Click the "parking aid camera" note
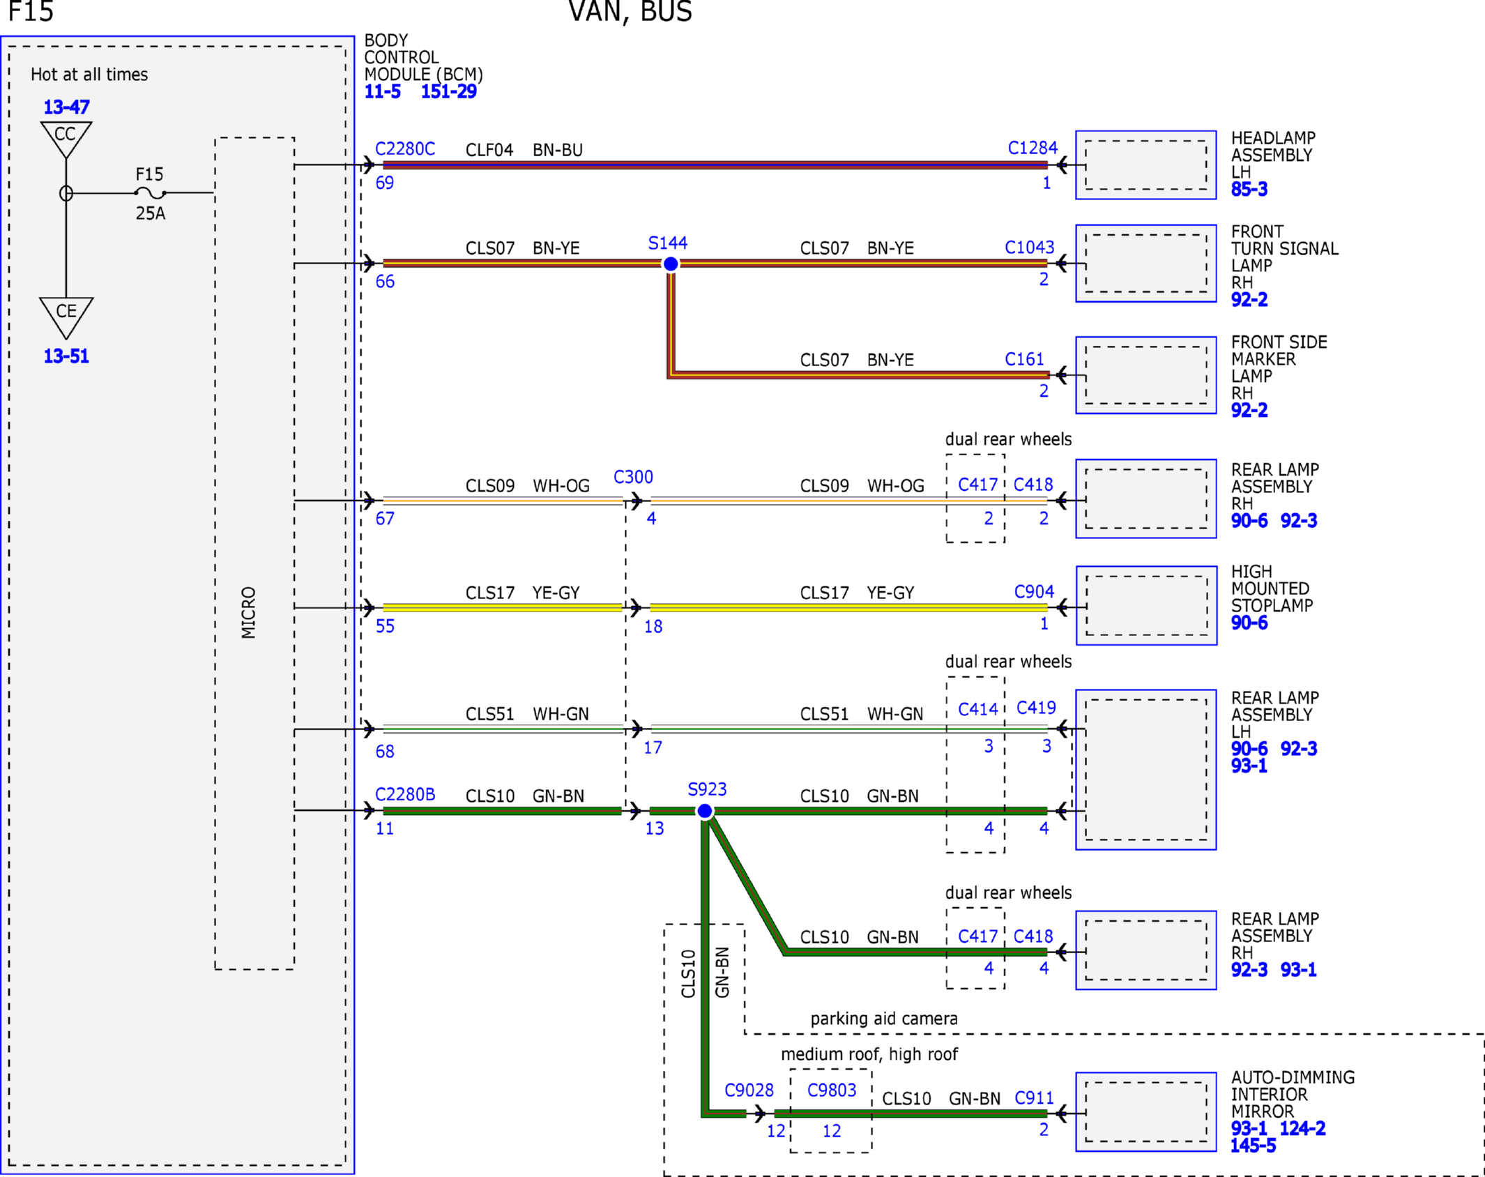1485x1177 pixels. (883, 1019)
